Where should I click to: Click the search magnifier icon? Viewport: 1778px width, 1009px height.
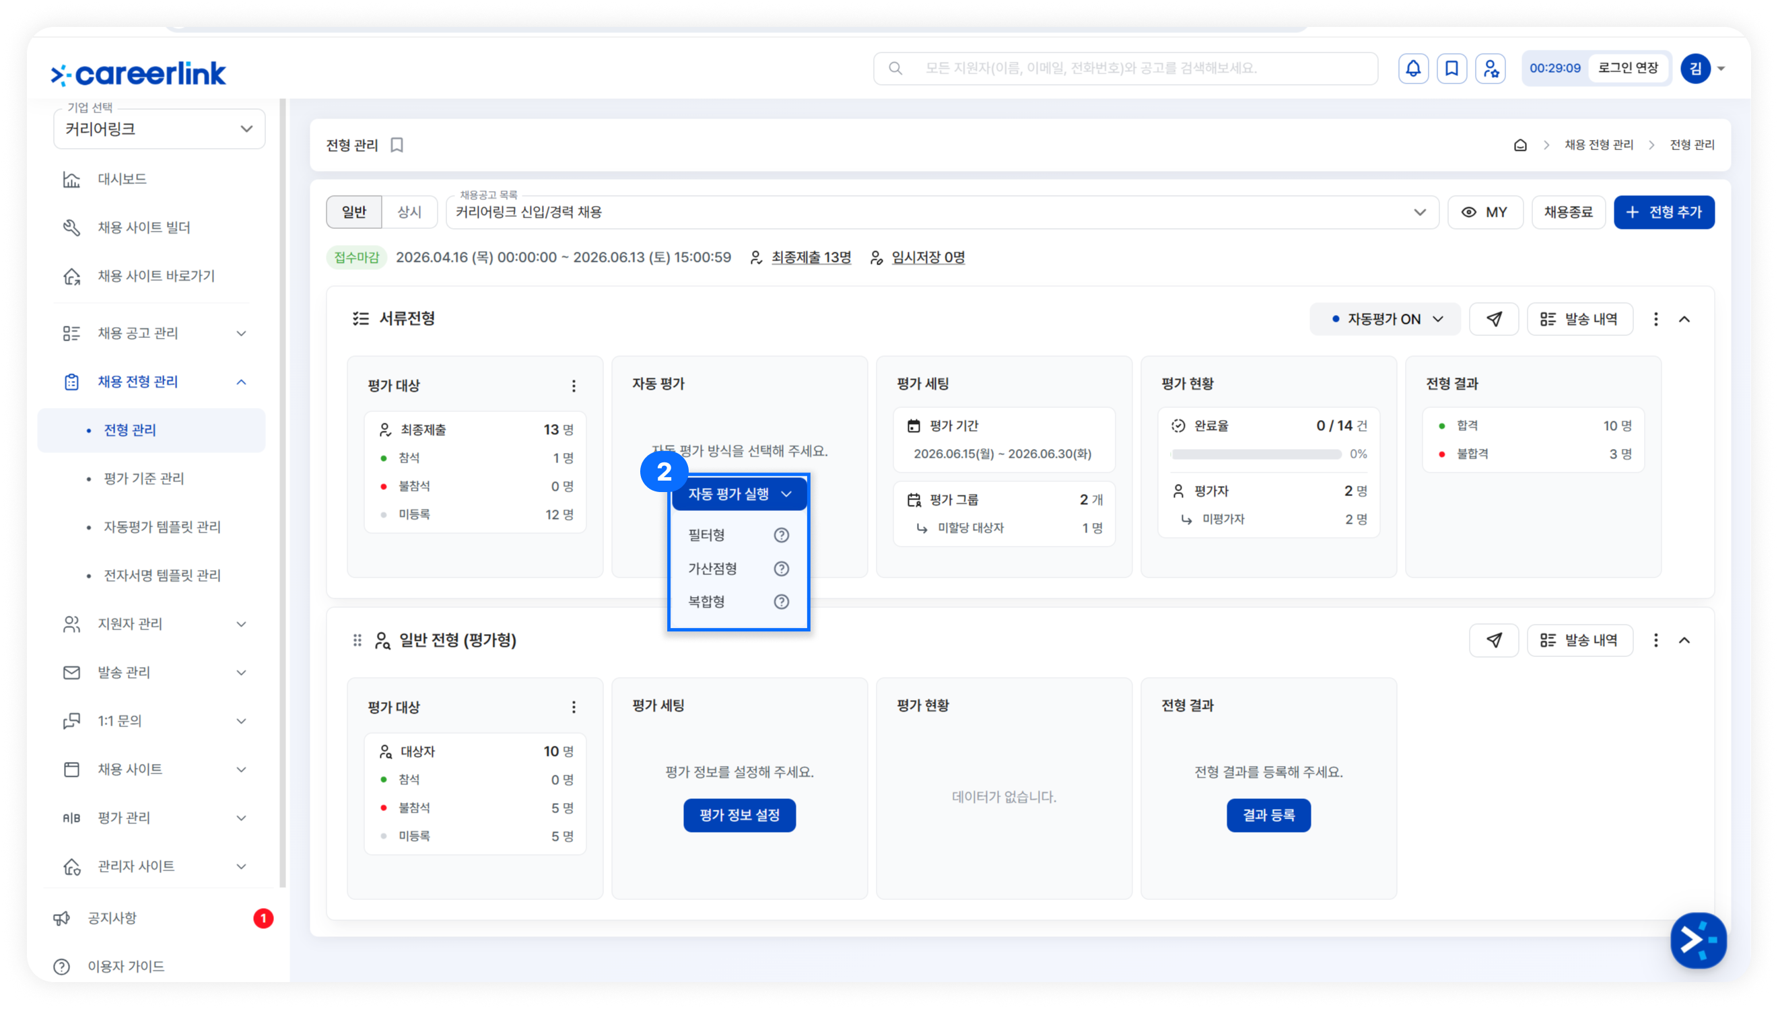pos(895,68)
